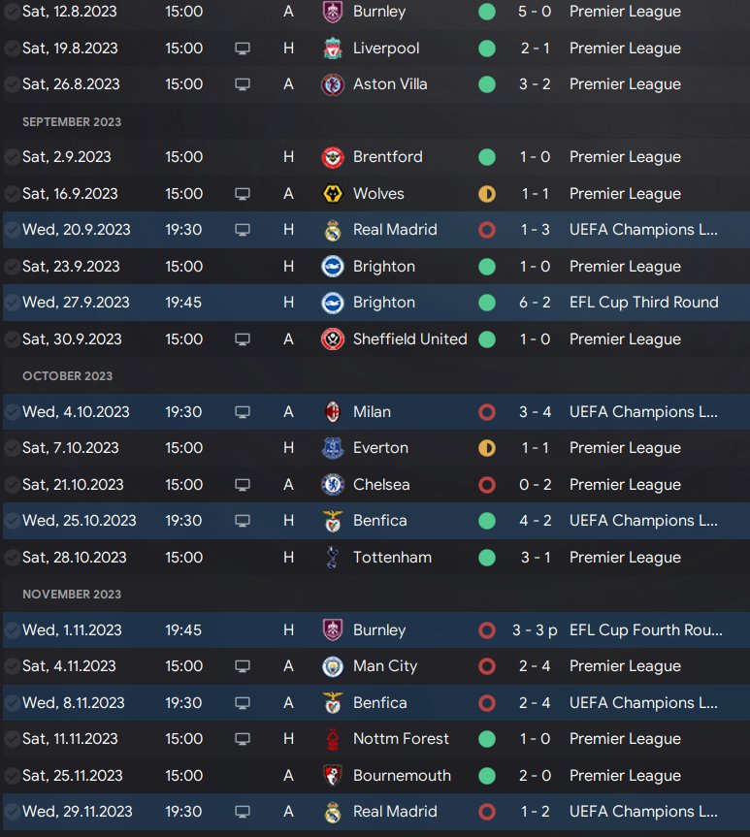Click the yellow draw indicator for Everton match
Image resolution: width=750 pixels, height=837 pixels.
pyautogui.click(x=487, y=448)
